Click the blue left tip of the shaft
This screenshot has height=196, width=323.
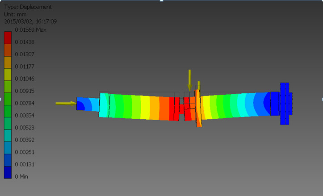pos(88,104)
